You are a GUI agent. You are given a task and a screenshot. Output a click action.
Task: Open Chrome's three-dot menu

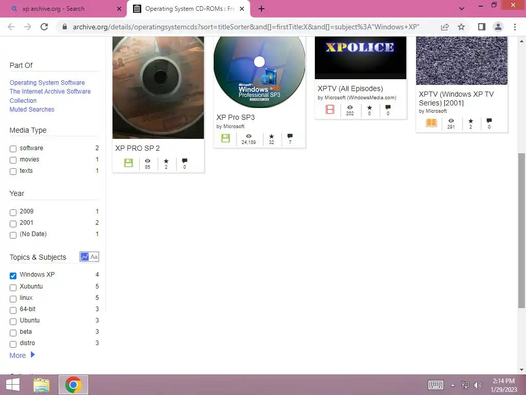click(515, 27)
